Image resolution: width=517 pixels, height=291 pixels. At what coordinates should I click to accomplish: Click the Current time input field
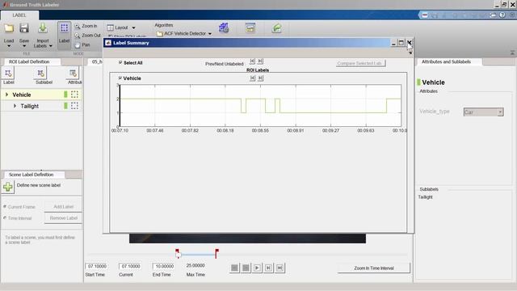130,266
